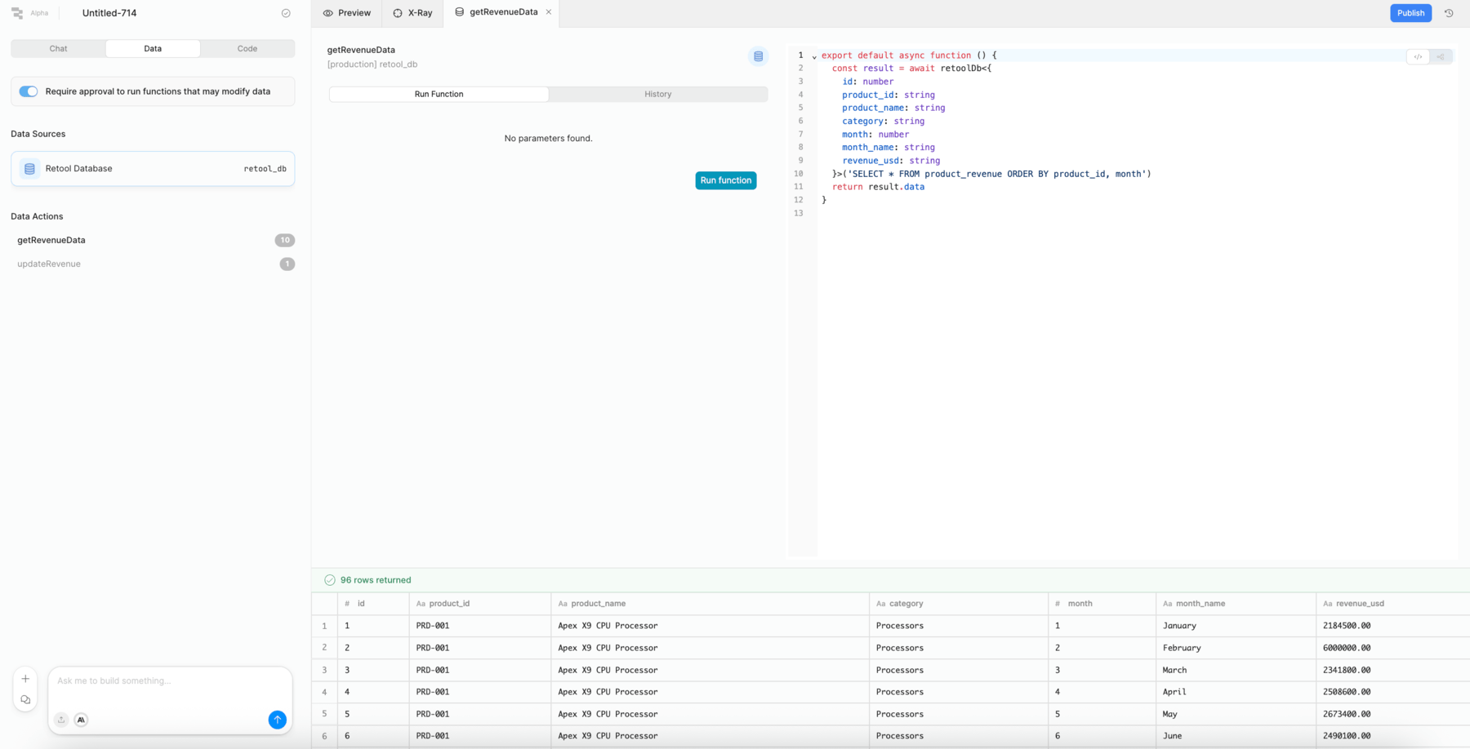Focus the 'Ask me to build something' input

(170, 681)
